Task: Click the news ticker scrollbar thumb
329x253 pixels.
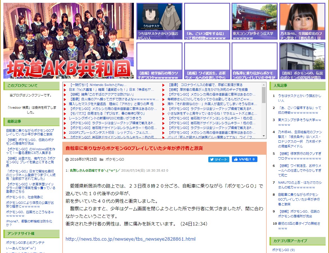Action: (264, 95)
